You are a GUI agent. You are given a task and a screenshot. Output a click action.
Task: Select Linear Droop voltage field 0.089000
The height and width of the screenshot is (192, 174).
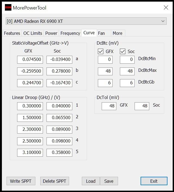click(59, 129)
